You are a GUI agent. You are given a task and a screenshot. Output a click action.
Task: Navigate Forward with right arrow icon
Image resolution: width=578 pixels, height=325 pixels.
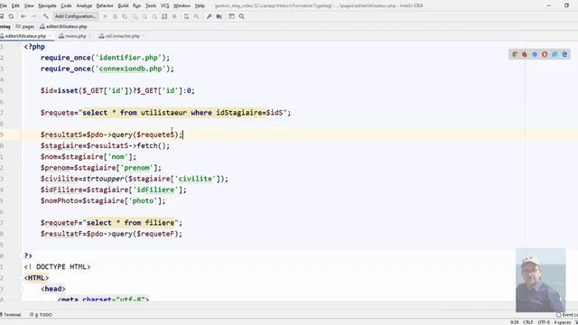click(x=33, y=16)
